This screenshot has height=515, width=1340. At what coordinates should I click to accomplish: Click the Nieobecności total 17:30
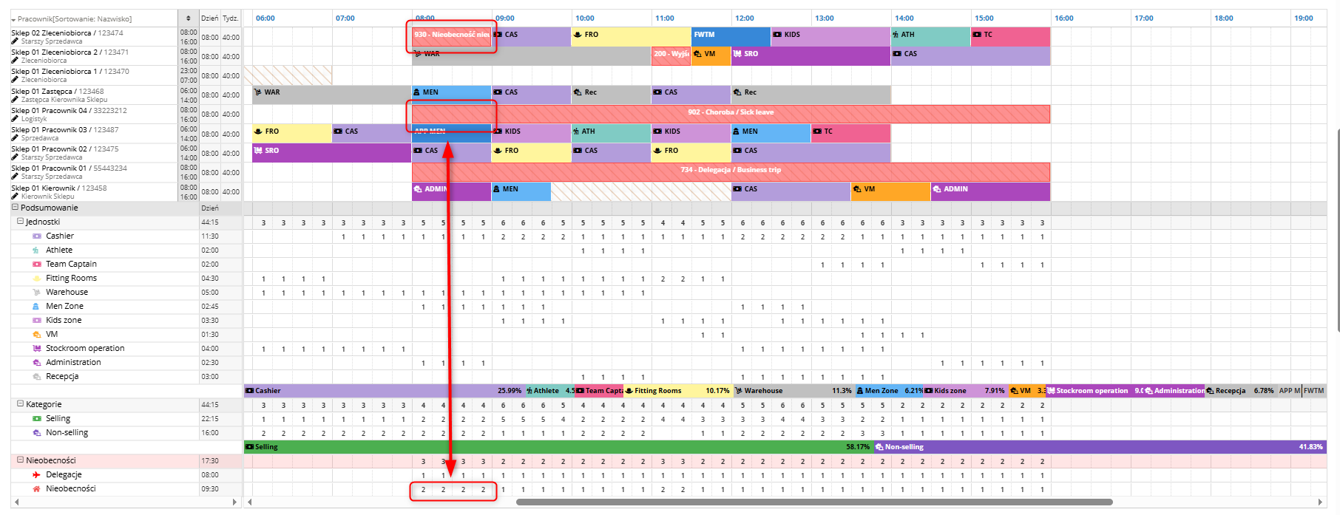[210, 460]
